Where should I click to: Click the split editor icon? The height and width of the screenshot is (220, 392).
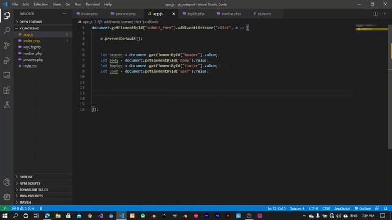pos(375,13)
